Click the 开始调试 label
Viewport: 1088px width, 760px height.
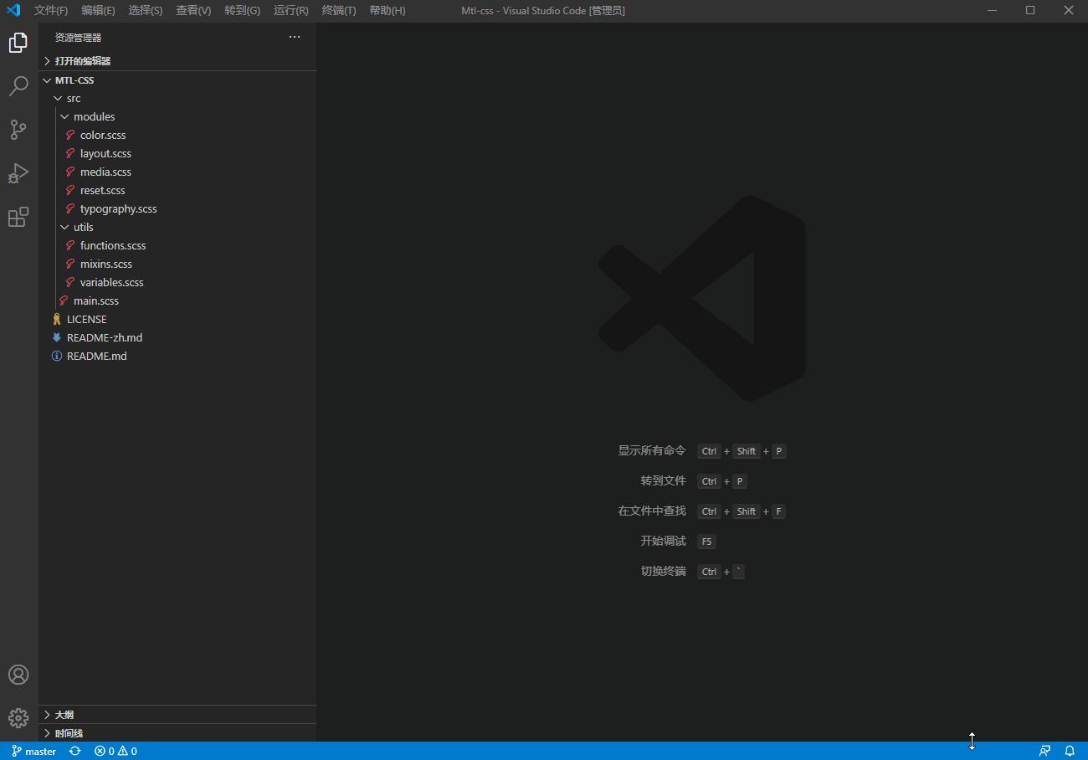664,541
